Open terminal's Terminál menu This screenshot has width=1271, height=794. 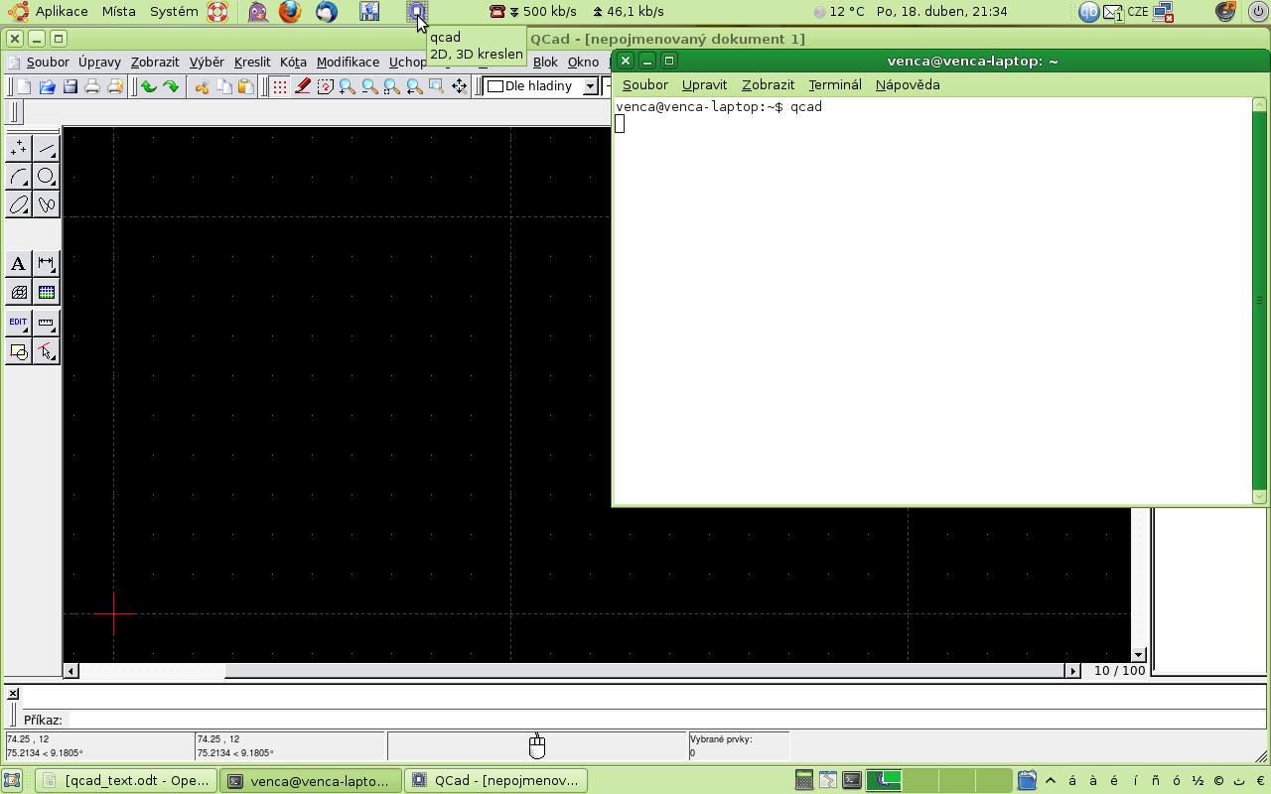pos(835,84)
